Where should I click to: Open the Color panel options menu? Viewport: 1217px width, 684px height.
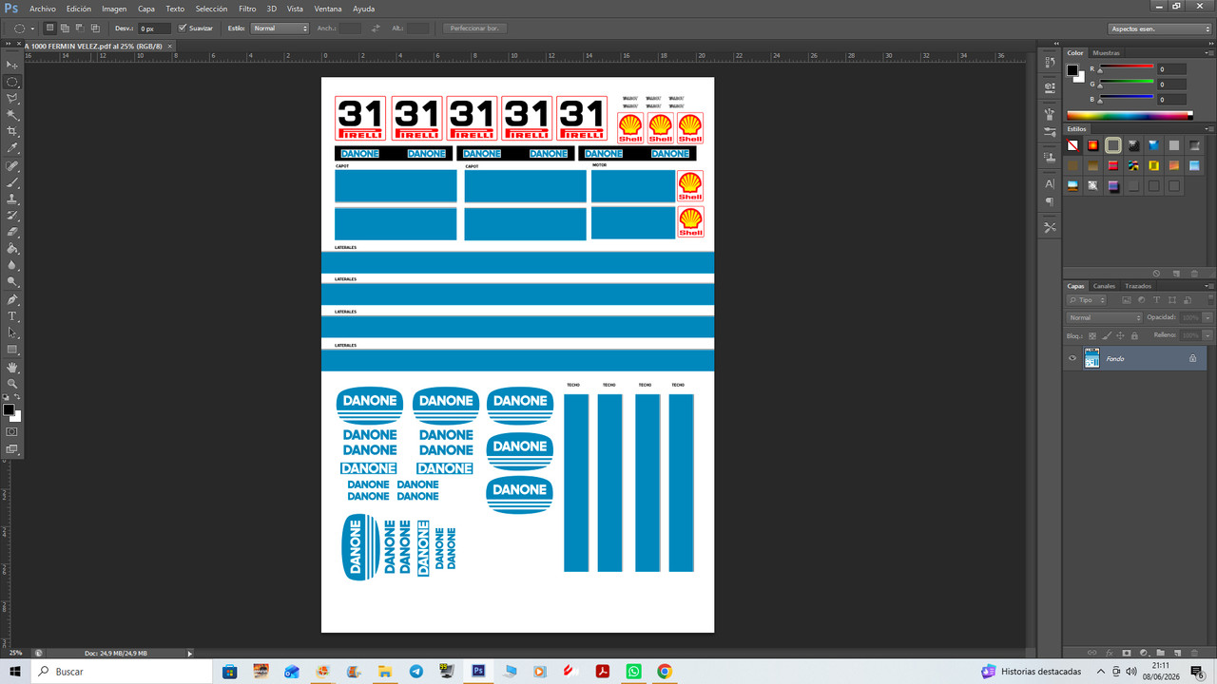[1209, 53]
